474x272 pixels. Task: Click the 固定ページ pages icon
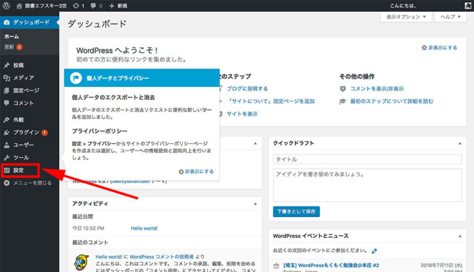pyautogui.click(x=7, y=91)
